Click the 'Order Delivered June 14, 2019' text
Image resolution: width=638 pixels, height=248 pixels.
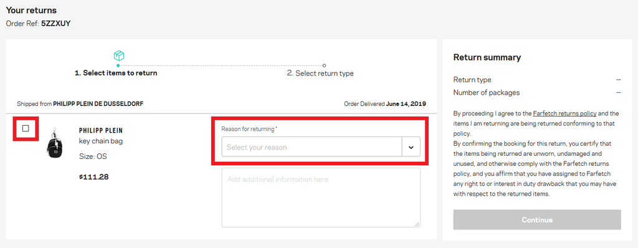pyautogui.click(x=385, y=104)
